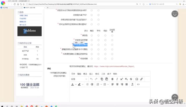This screenshot has width=186, height=107.
Task: Clear formatting with the Tx icon
Action: tap(132, 84)
